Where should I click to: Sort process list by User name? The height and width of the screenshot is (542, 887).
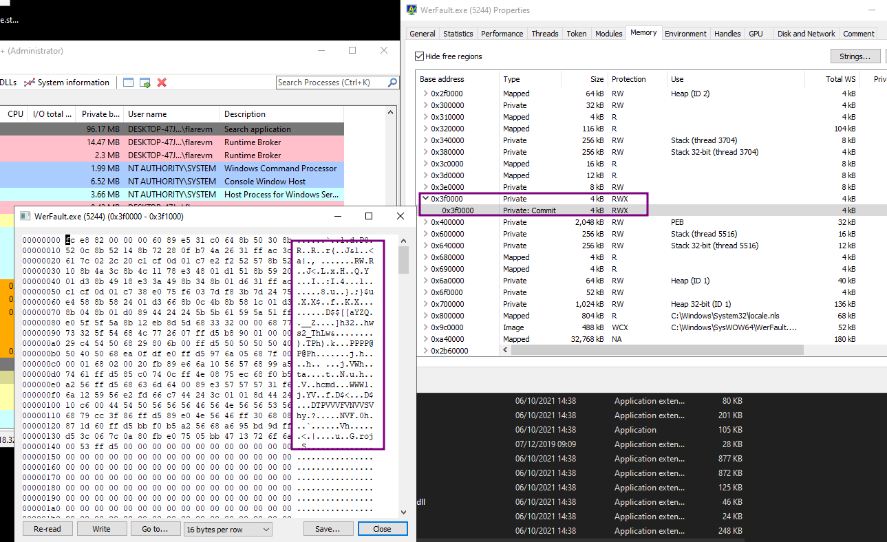click(172, 114)
